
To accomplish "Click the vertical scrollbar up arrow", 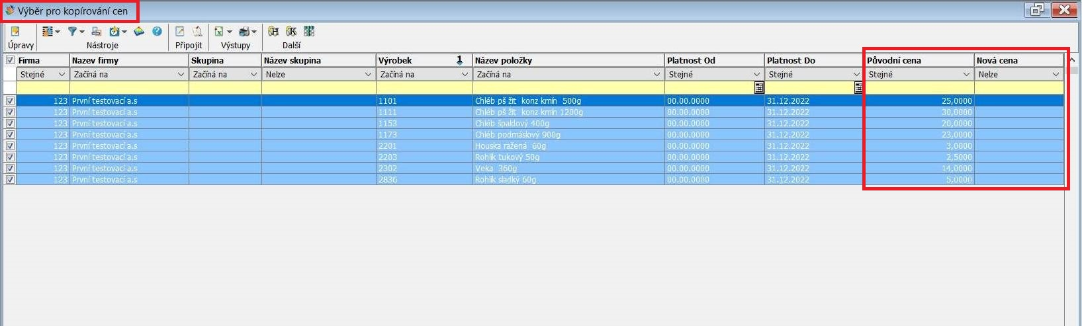I will pos(1073,60).
